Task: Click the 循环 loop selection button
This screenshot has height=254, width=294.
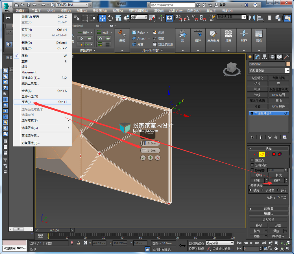Action: (x=277, y=181)
